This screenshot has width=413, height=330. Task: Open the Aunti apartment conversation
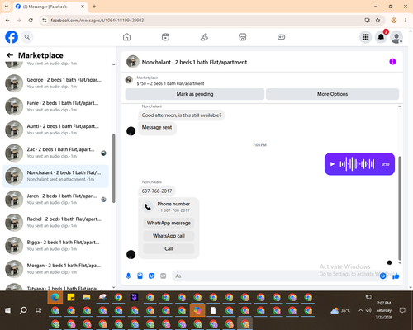[x=55, y=130]
